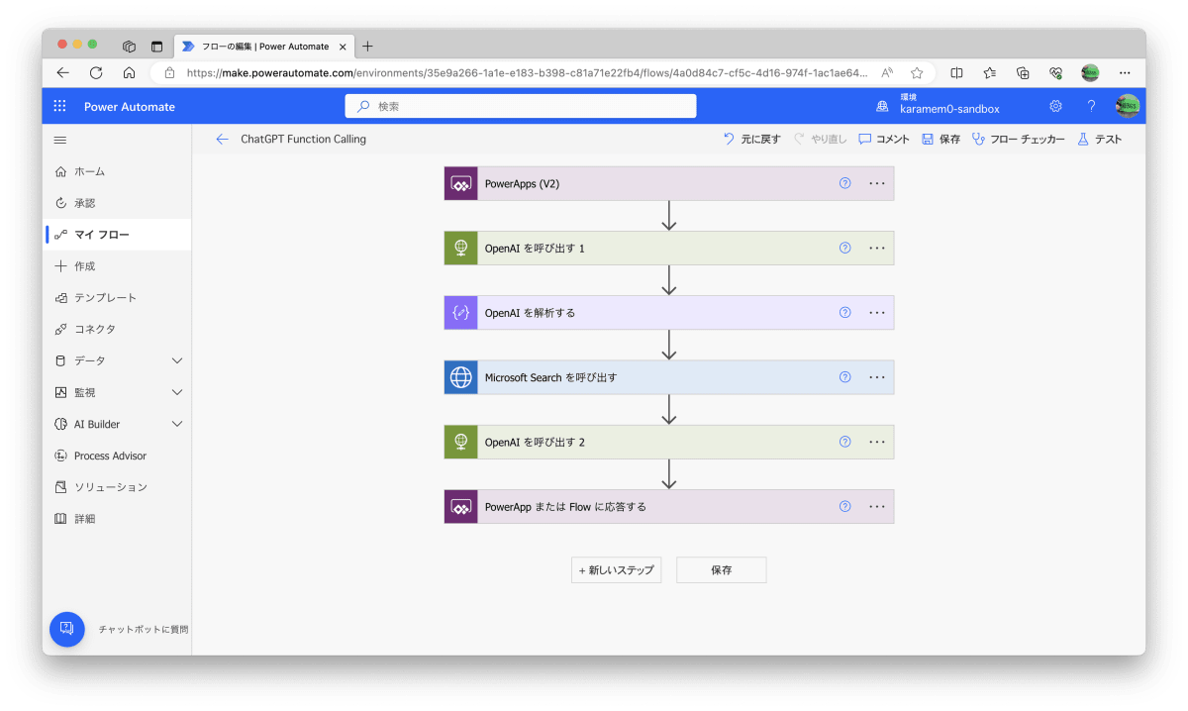The width and height of the screenshot is (1188, 711).
Task: Click the PowerApps (V2) trigger icon
Action: click(x=461, y=183)
